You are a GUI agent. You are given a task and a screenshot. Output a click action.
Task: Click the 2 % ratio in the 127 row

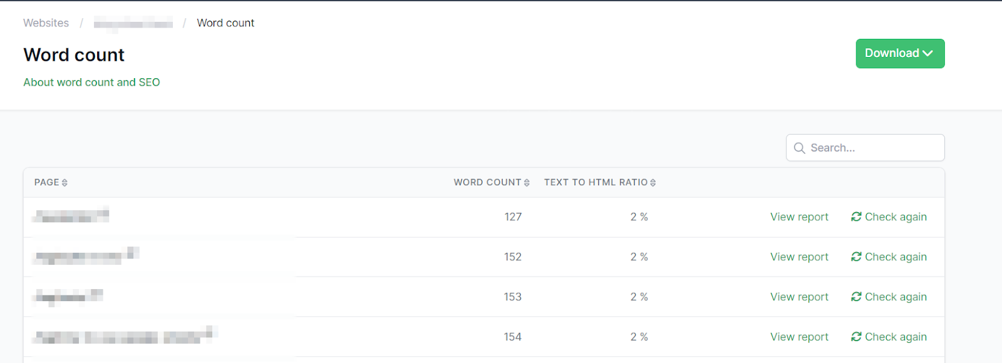639,217
